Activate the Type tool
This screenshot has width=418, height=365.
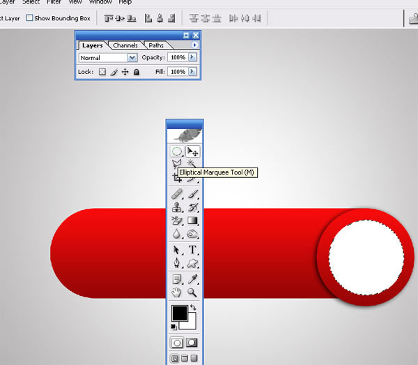pyautogui.click(x=193, y=250)
